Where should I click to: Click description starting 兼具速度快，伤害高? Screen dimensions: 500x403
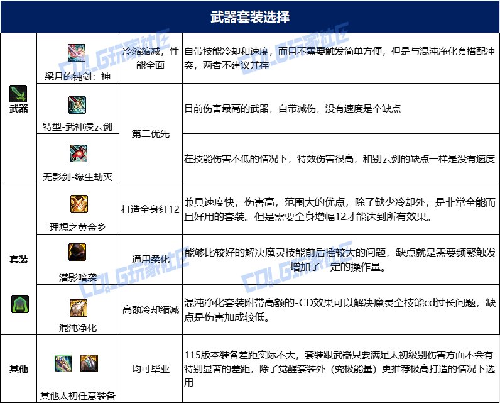(340, 209)
